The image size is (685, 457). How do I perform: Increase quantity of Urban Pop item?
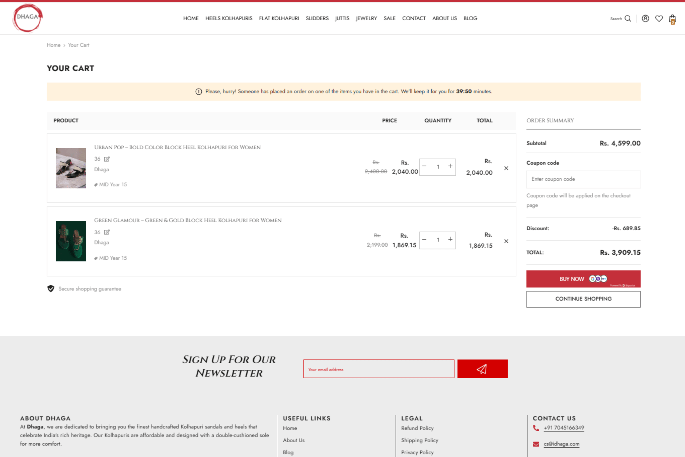tap(450, 166)
